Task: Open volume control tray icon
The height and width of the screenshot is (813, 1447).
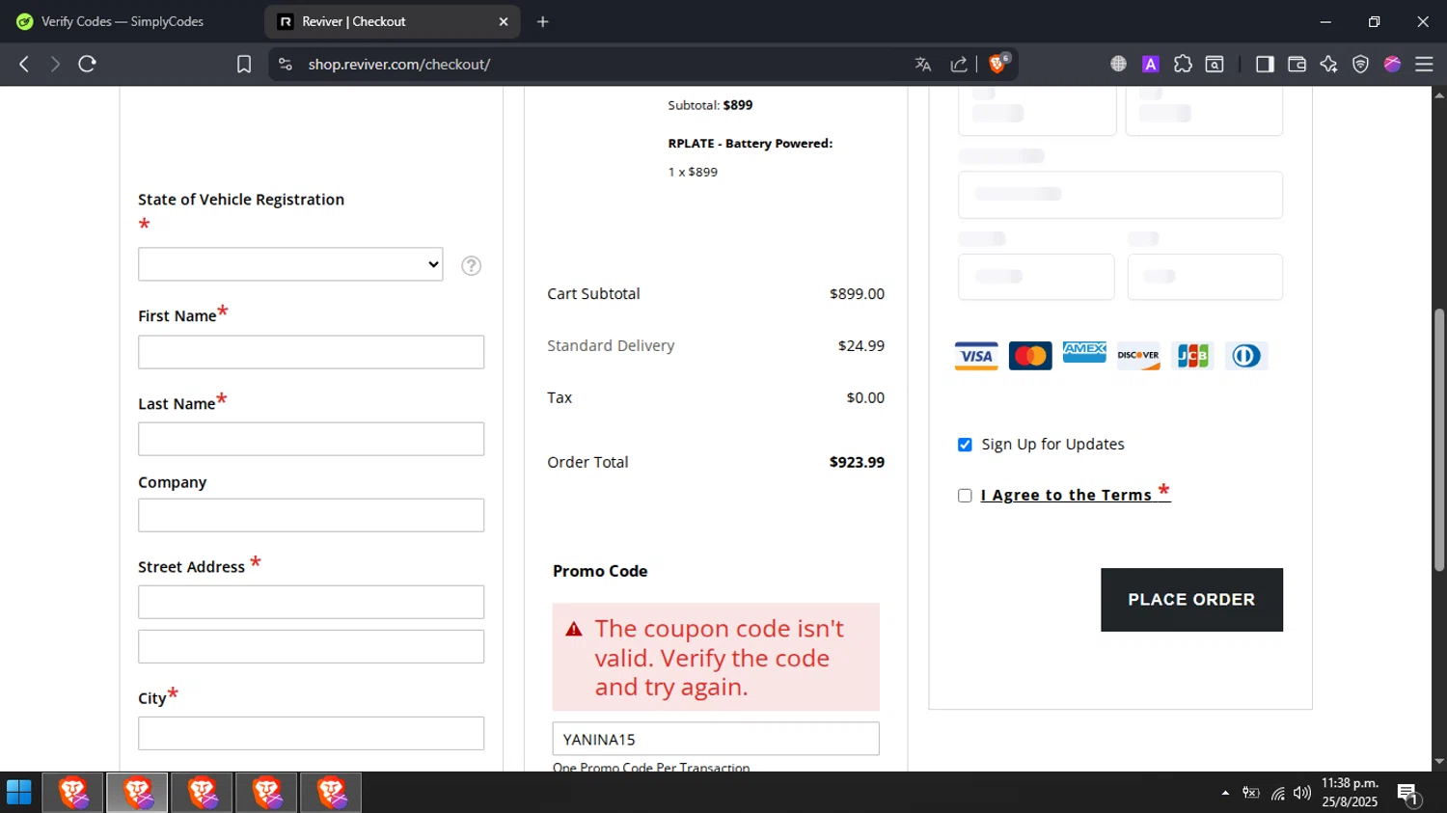Action: pos(1302,793)
